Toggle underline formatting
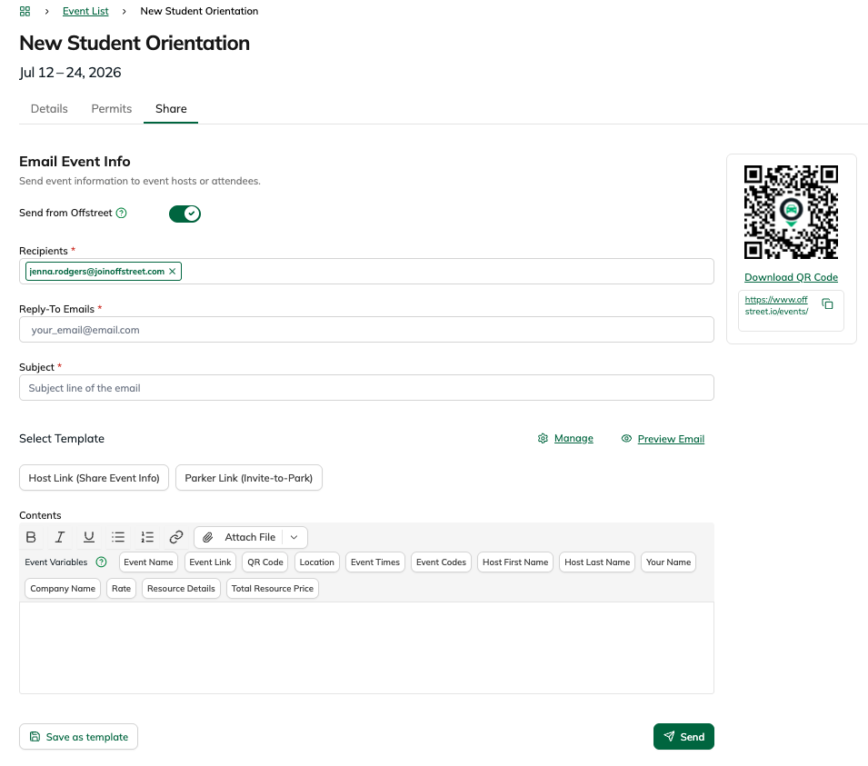The width and height of the screenshot is (868, 766). point(88,537)
